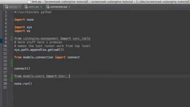Click the 'connect()' call on line 16
Viewport: 190px width, 107px height.
[x=22, y=69]
